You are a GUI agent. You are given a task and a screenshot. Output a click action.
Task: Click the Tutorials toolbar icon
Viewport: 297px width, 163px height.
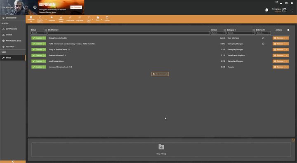[x=107, y=19]
